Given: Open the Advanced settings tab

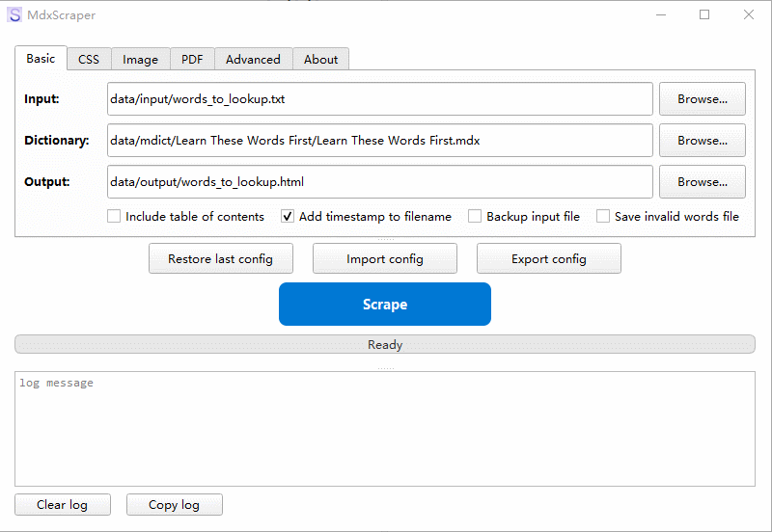Looking at the screenshot, I should (253, 59).
